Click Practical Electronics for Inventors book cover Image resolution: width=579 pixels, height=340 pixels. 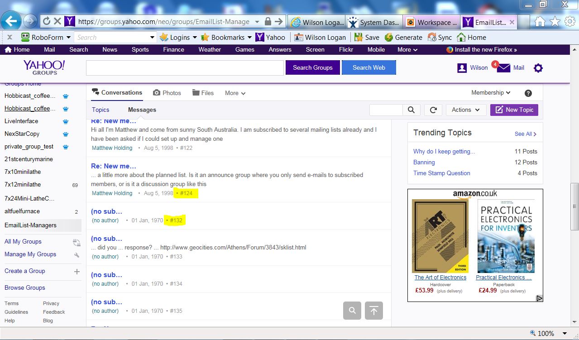(x=506, y=236)
